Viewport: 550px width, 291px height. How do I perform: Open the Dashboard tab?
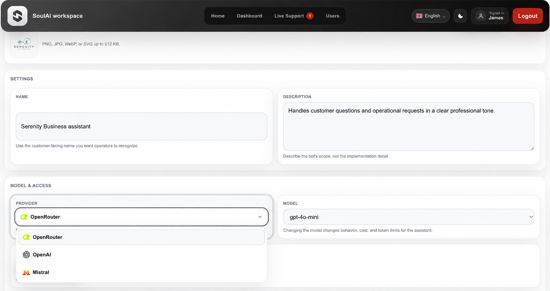pos(249,16)
